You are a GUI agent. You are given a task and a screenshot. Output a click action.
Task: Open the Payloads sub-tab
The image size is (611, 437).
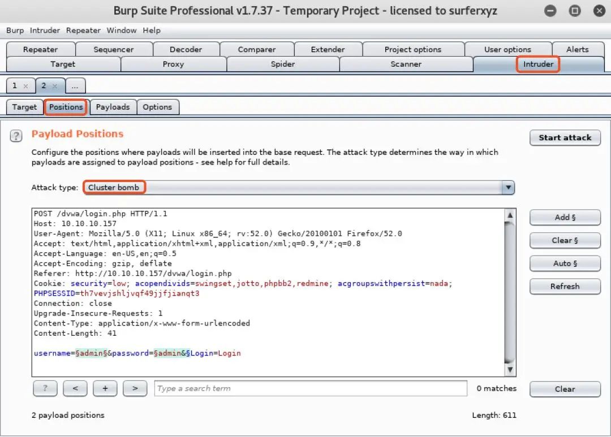pyautogui.click(x=113, y=107)
